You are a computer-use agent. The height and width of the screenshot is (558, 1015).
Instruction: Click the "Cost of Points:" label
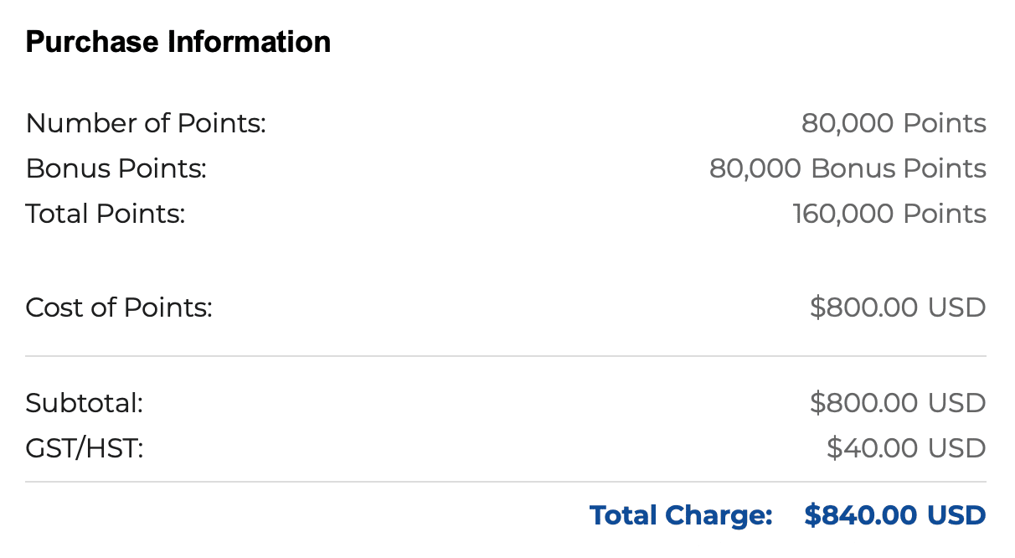coord(119,308)
